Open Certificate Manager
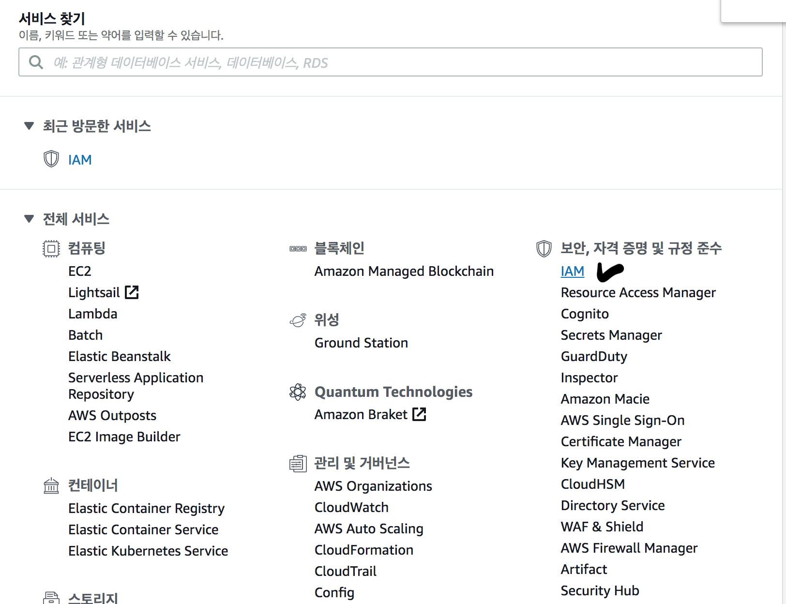This screenshot has height=604, width=786. [x=621, y=442]
